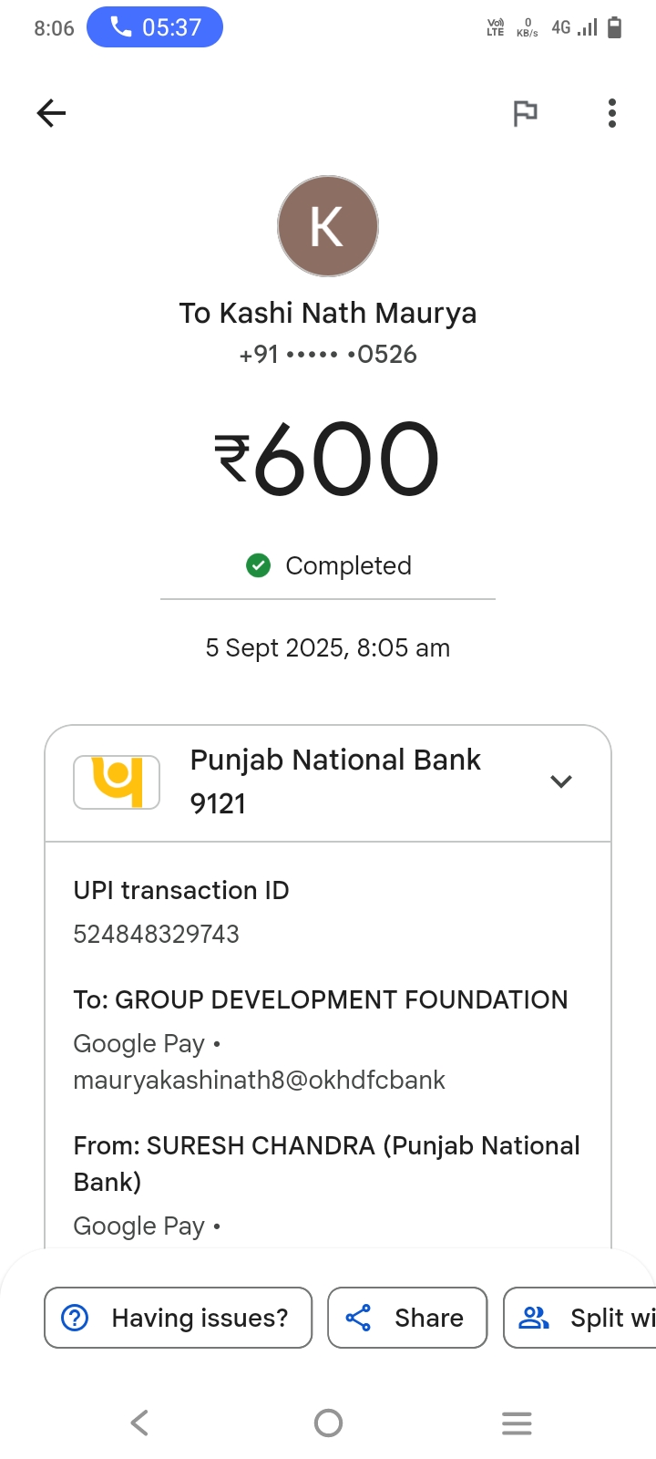Screen dimensions: 656x1459
Task: Tap the battery icon in status bar
Action: (615, 27)
